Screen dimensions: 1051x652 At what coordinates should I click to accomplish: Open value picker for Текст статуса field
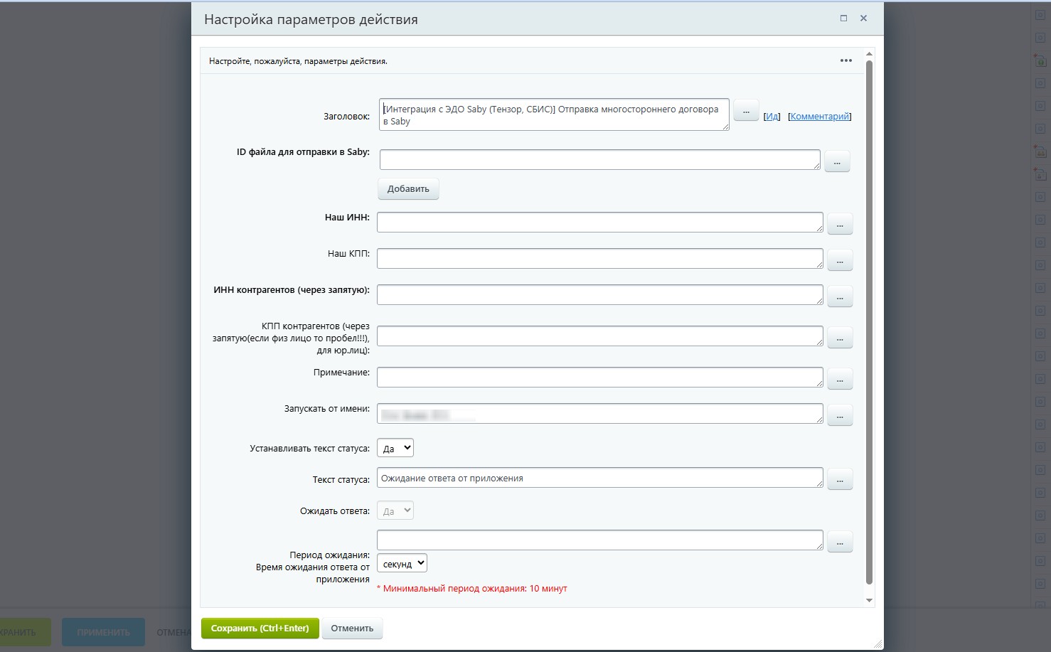tap(840, 480)
